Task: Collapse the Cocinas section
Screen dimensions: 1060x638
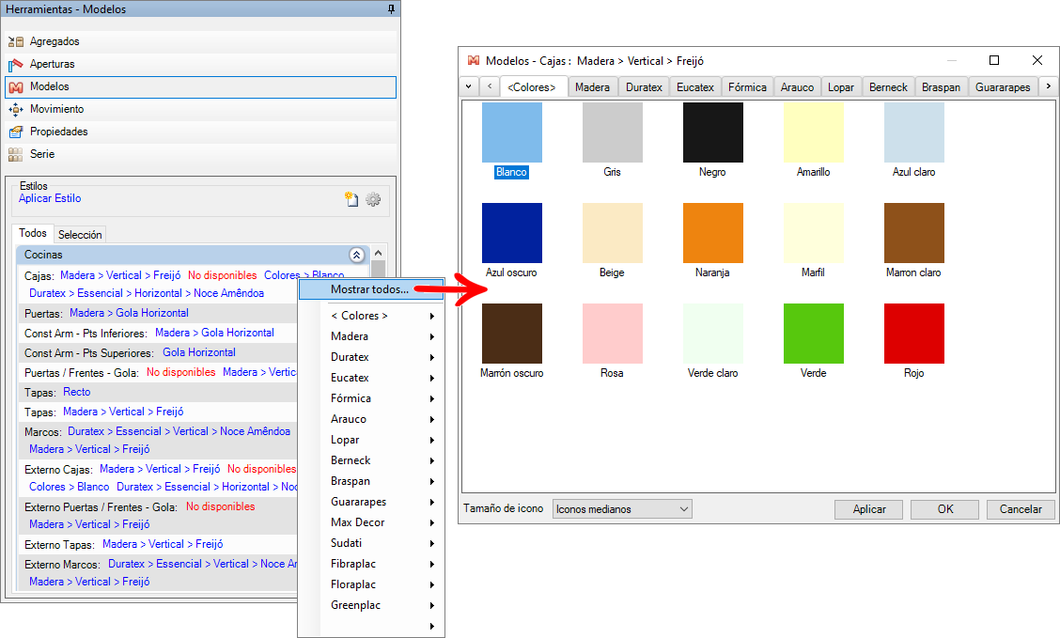Action: point(356,255)
